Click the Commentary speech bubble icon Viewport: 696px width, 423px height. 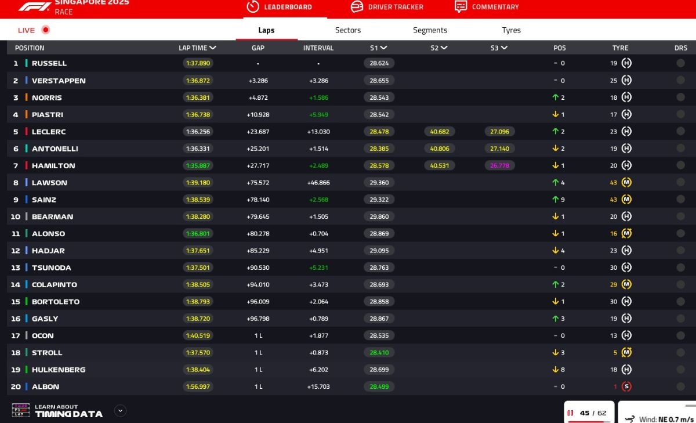pyautogui.click(x=461, y=6)
